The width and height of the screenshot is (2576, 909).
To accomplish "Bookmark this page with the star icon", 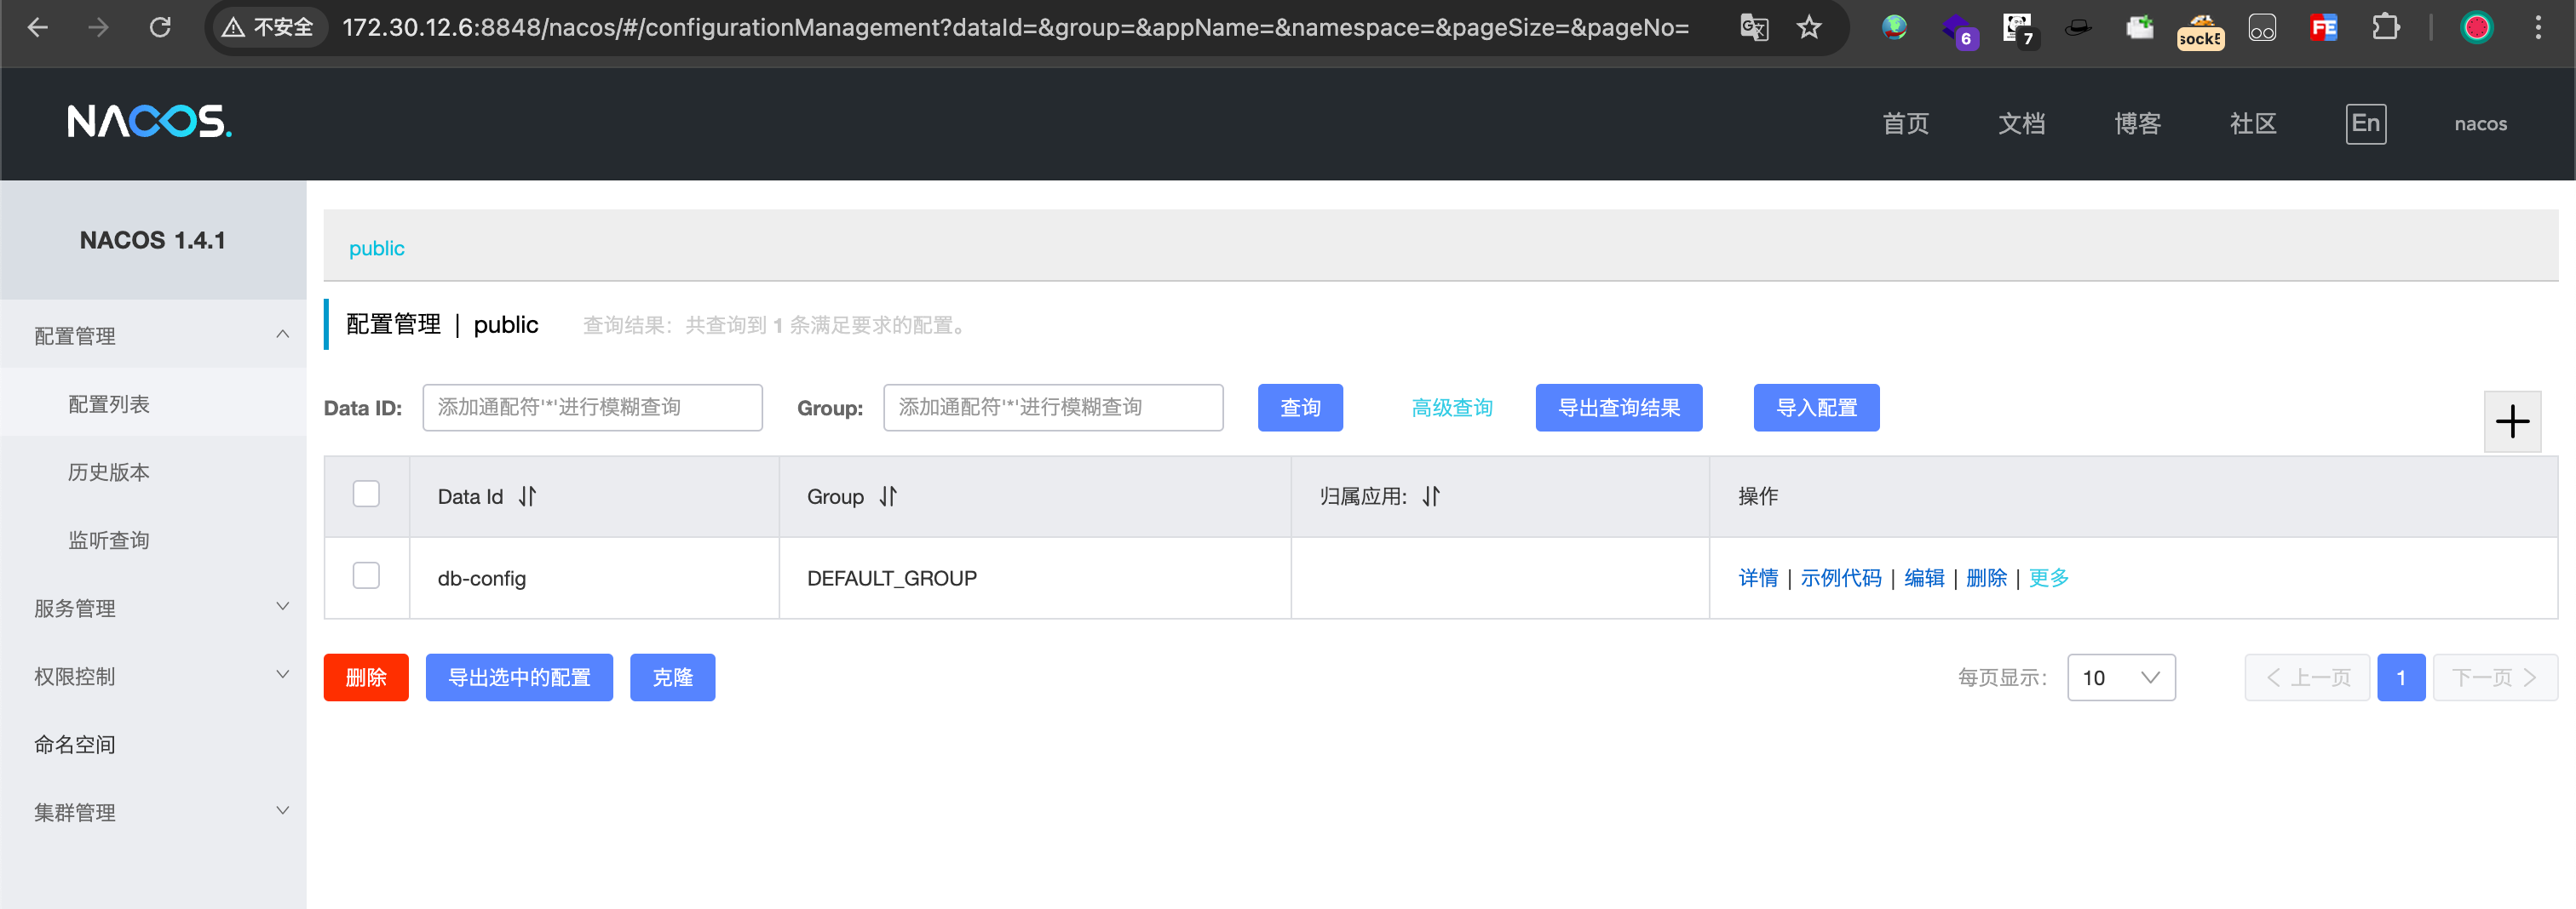I will 1808,27.
